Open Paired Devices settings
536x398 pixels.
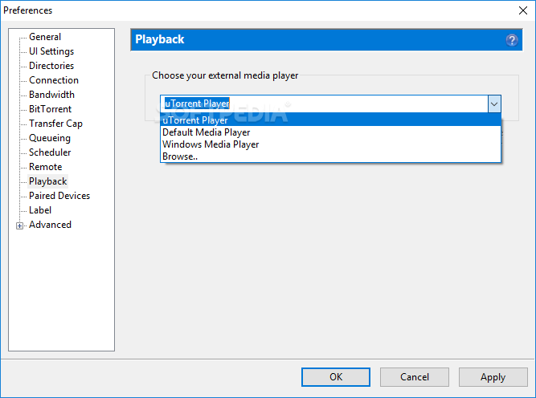point(59,196)
